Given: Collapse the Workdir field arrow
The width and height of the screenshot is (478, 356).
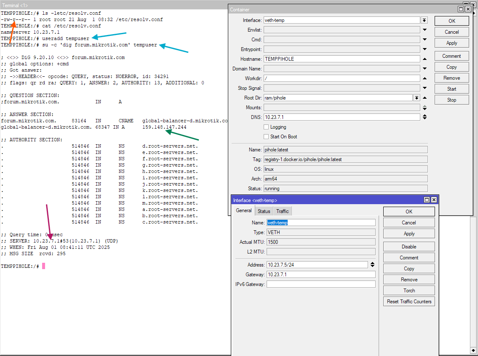Looking at the screenshot, I should (425, 78).
